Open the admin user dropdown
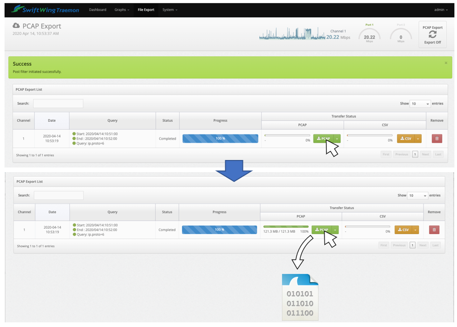 [441, 9]
